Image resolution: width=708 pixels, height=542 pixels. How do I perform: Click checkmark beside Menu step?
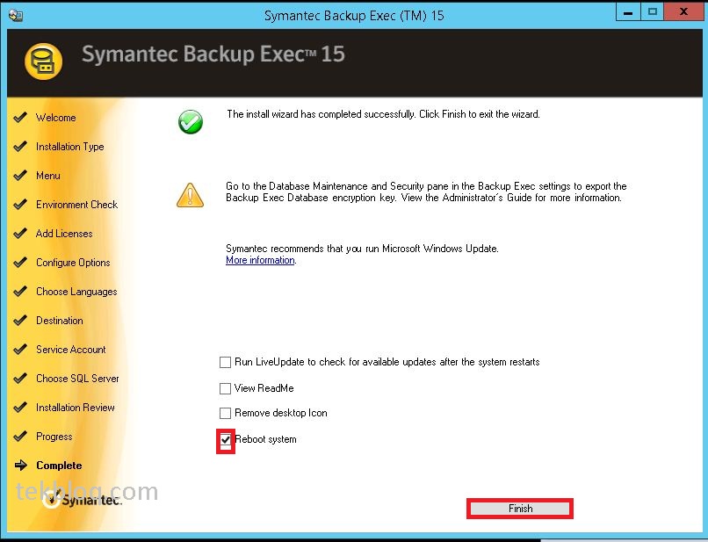[x=20, y=175]
